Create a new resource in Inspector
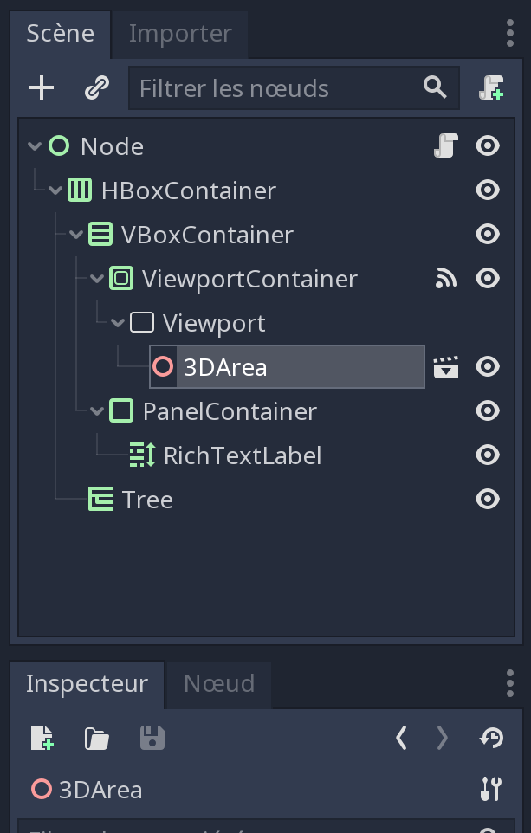Image resolution: width=531 pixels, height=833 pixels. tap(42, 738)
